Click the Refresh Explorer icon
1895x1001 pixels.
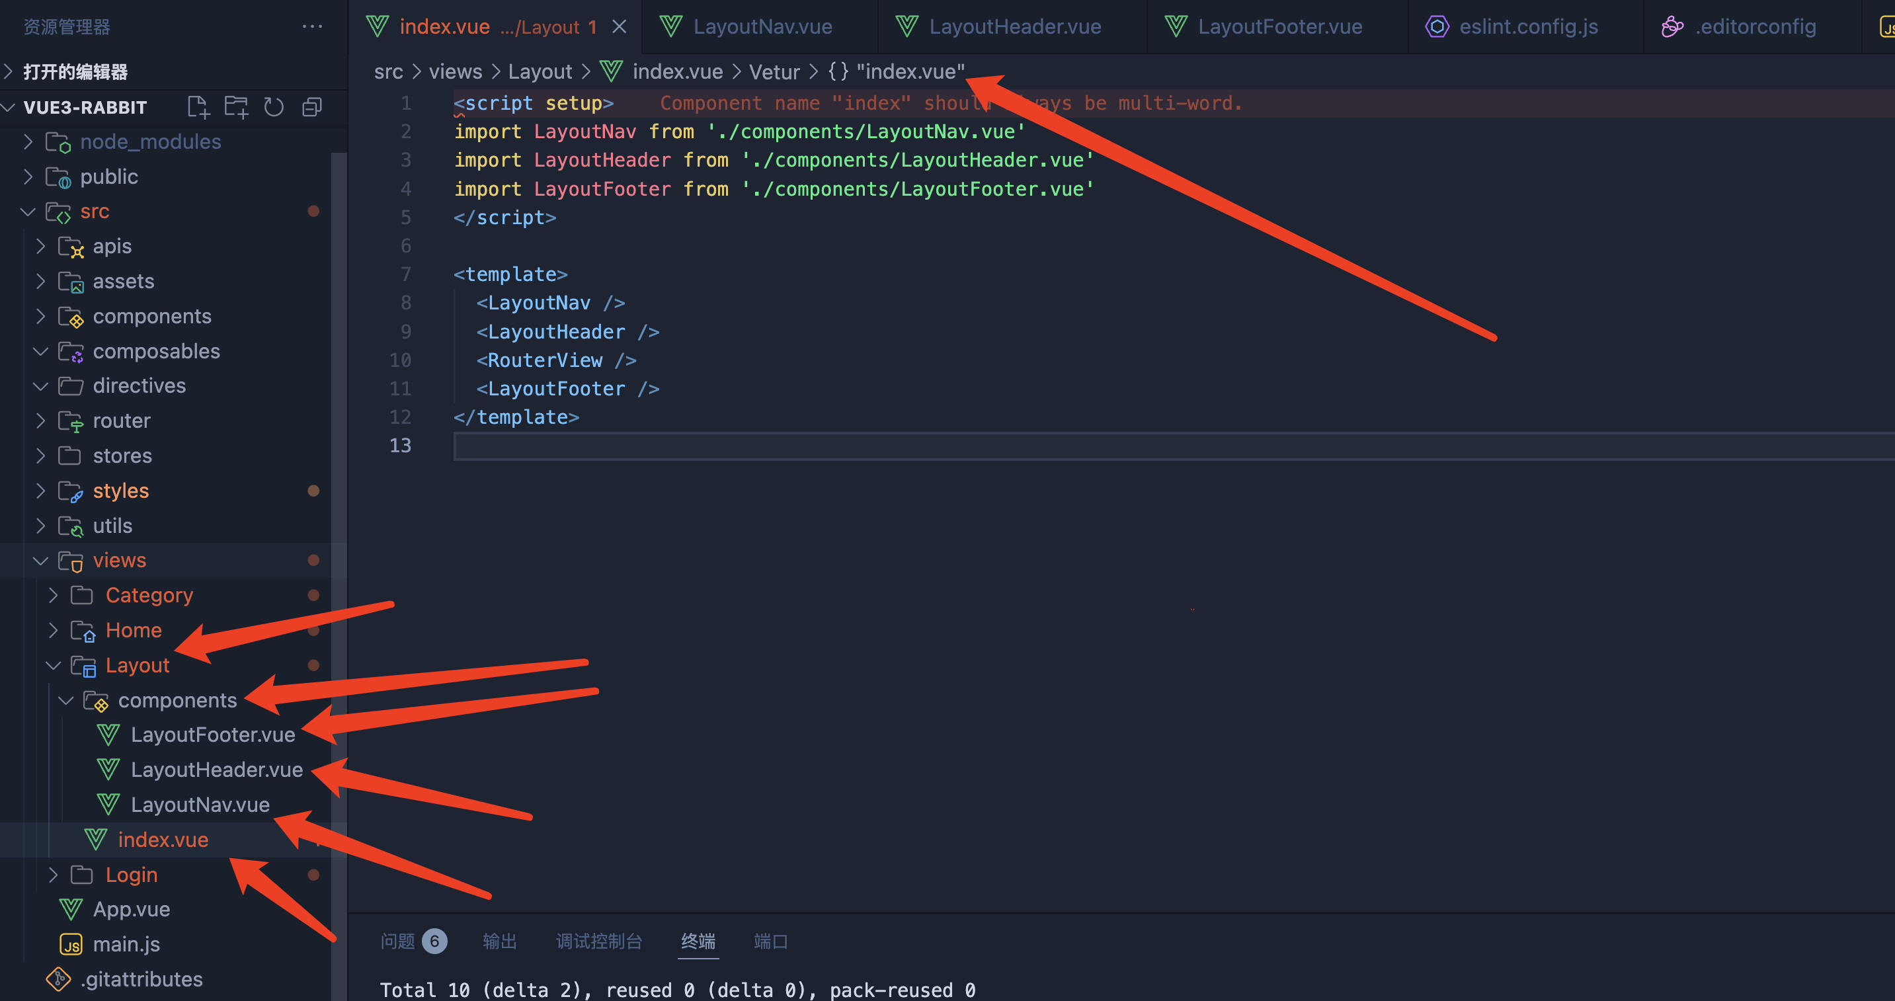point(274,107)
